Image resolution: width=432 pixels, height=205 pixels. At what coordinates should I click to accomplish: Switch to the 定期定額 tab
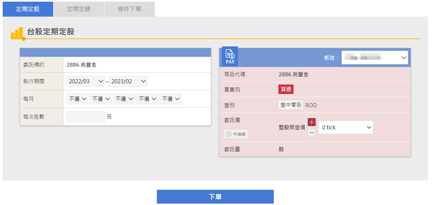[79, 9]
